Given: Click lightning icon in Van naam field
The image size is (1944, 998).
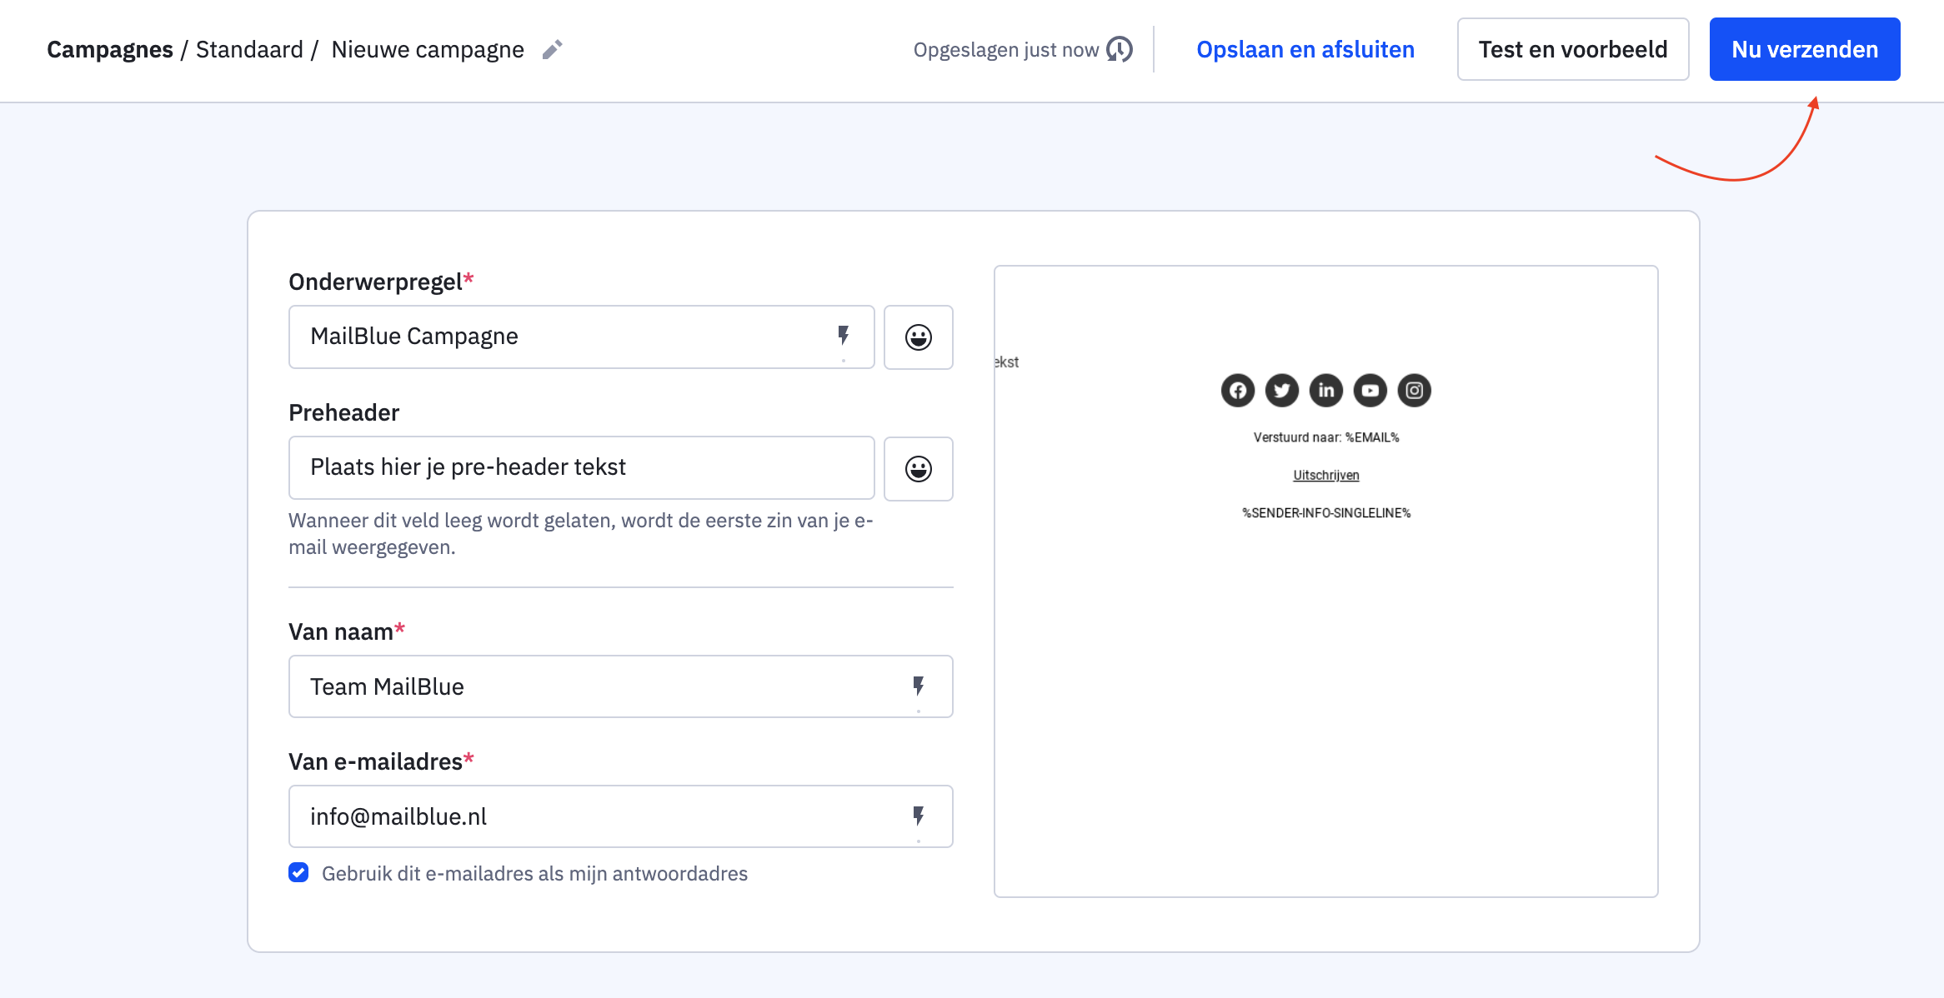Looking at the screenshot, I should tap(919, 686).
